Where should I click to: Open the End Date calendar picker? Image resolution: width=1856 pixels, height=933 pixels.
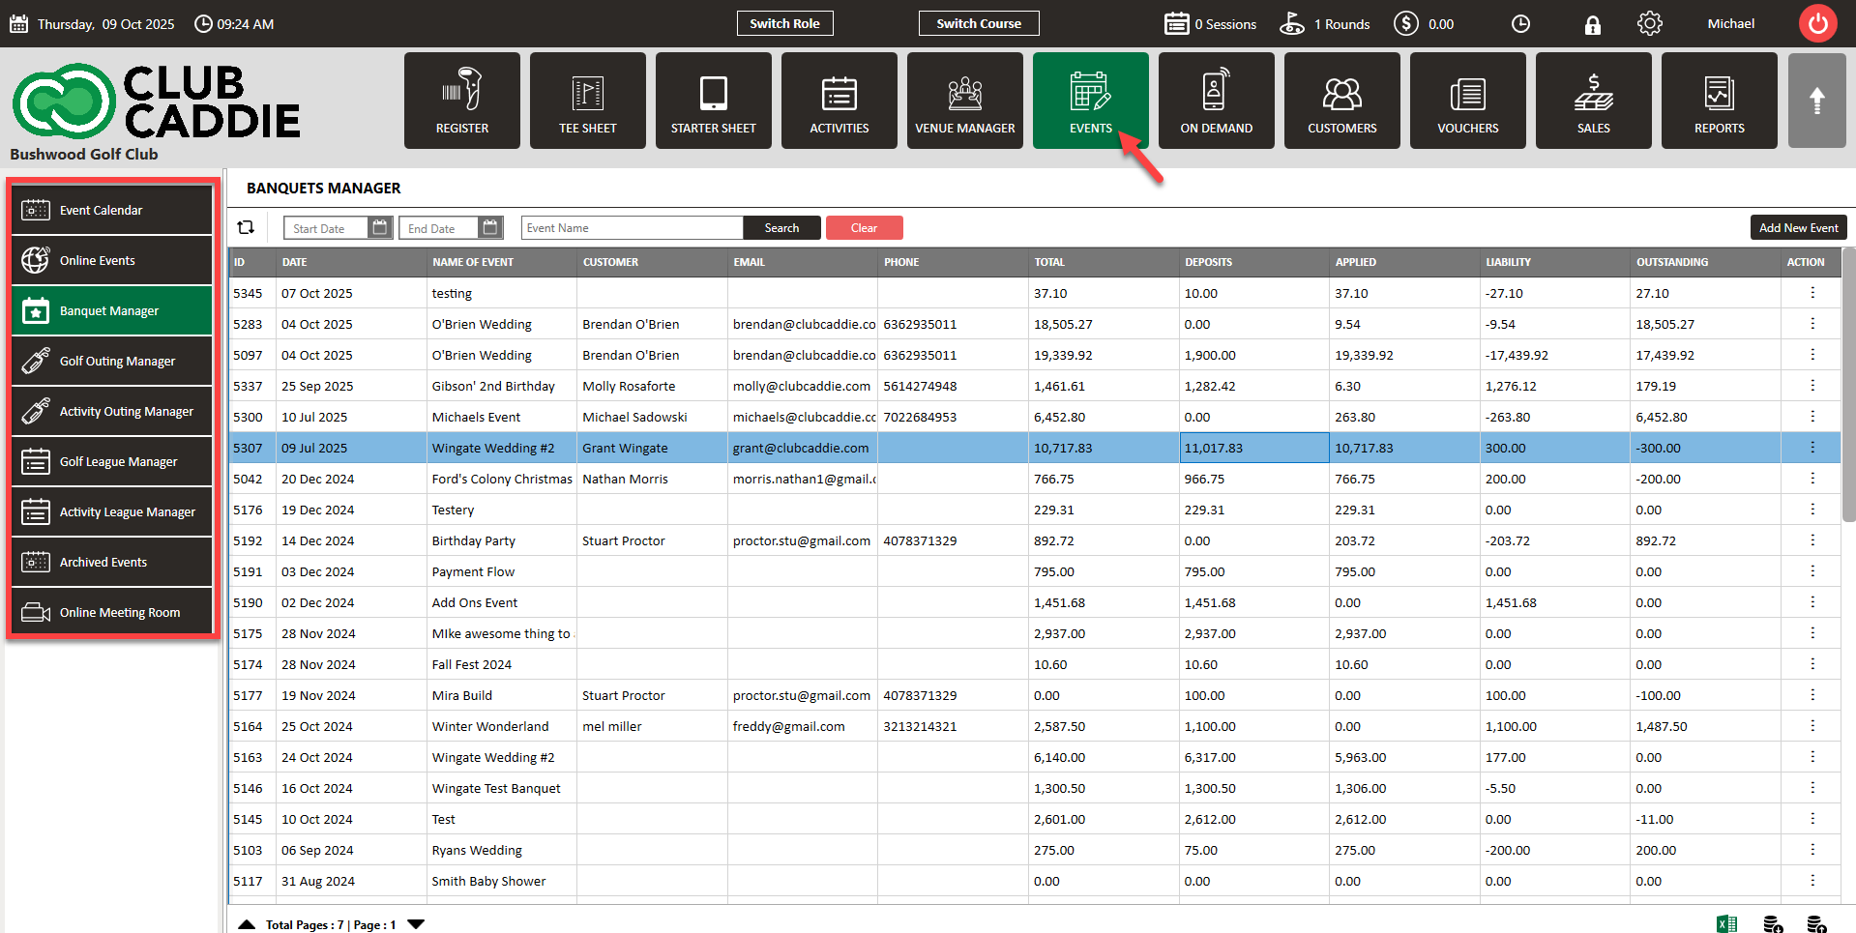[x=490, y=227]
